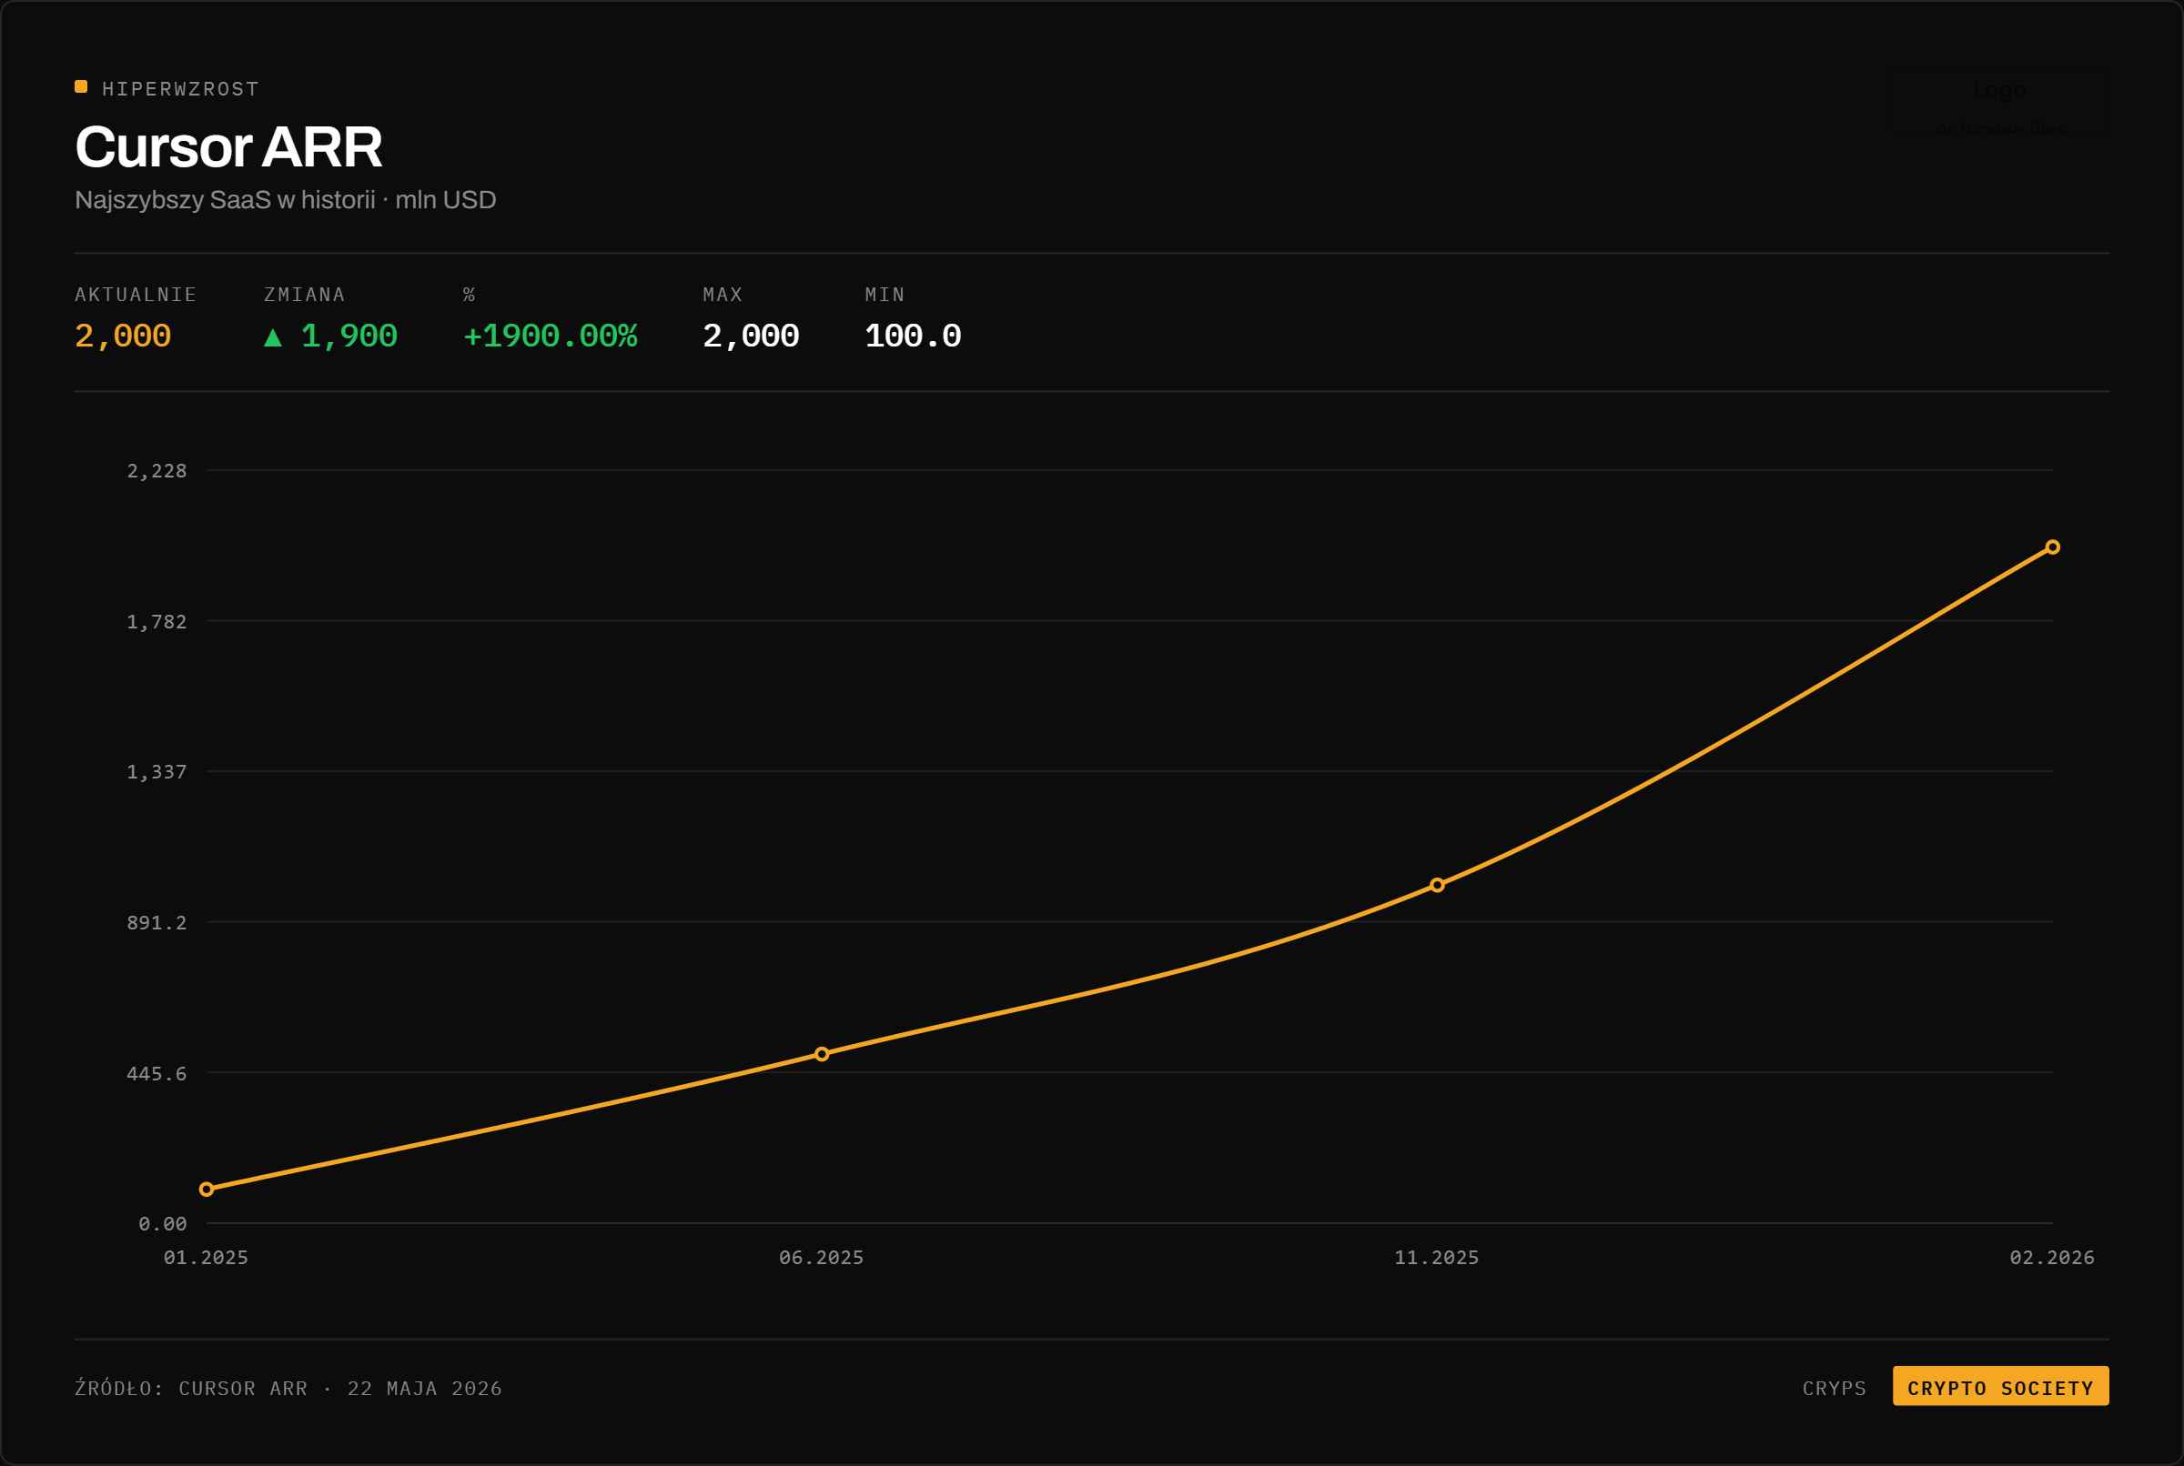
Task: Click the "Cursor ARR" chart title
Action: coord(228,146)
